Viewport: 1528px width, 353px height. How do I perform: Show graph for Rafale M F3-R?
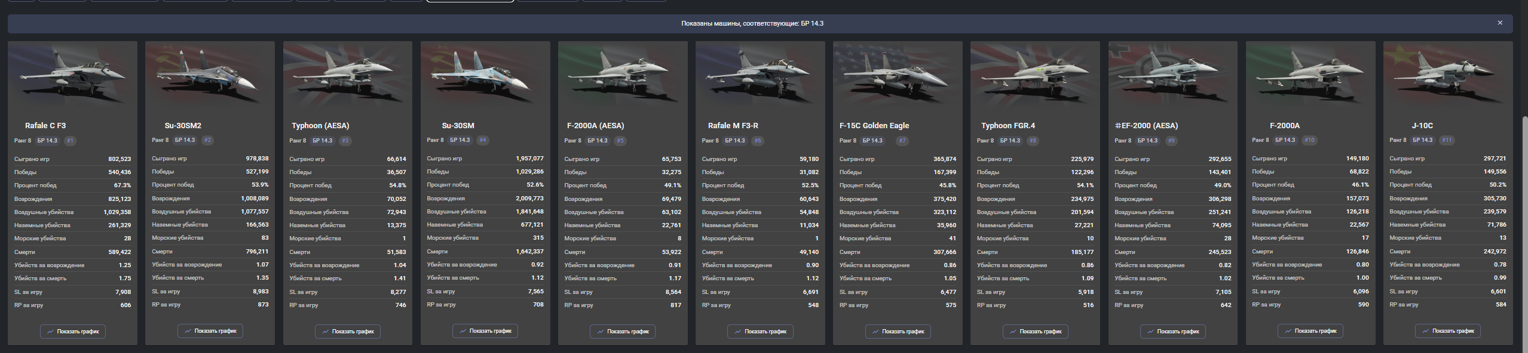760,331
